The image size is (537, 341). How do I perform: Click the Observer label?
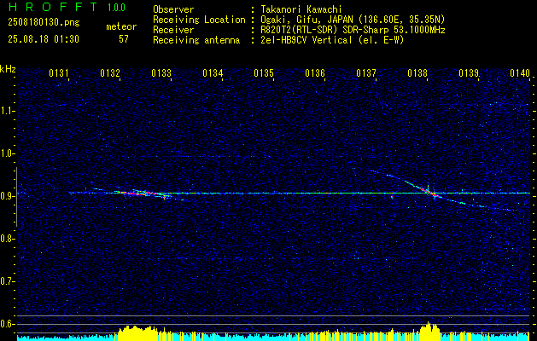[173, 9]
